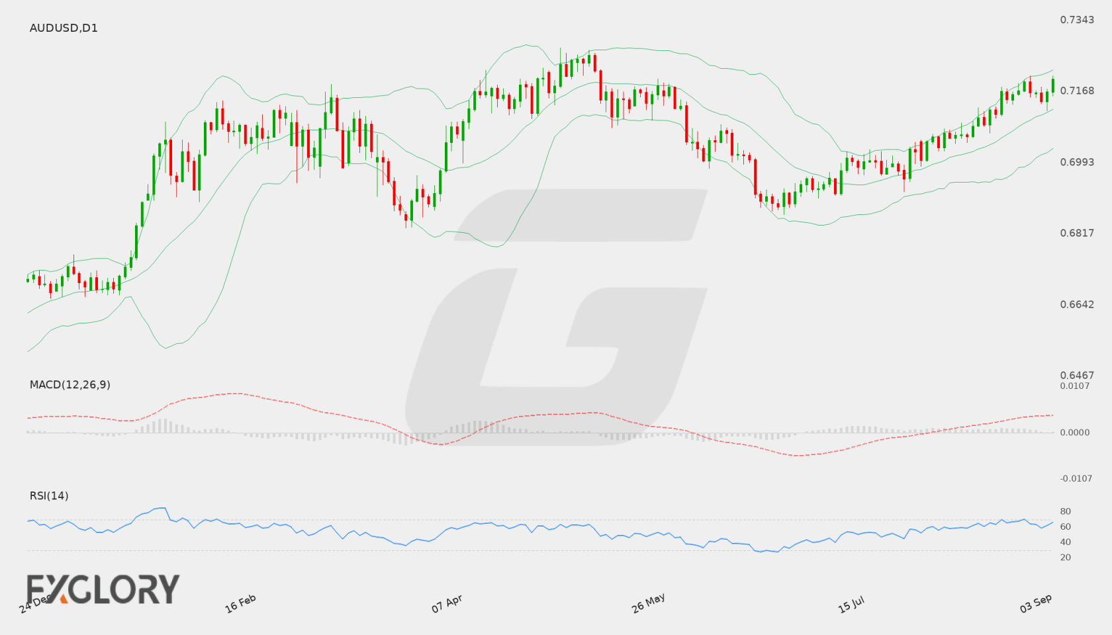Viewport: 1112px width, 635px height.
Task: Click the RSI 80 level label
Action: coord(1065,511)
